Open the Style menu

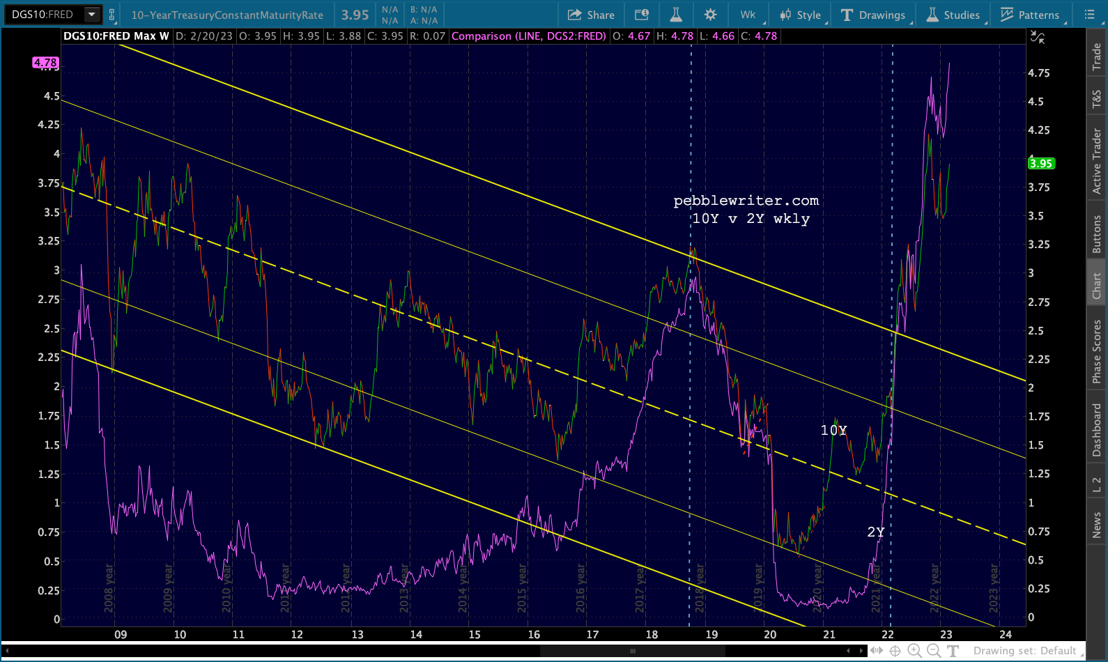[802, 15]
